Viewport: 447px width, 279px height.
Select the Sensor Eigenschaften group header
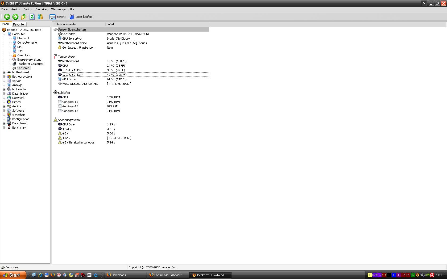click(131, 29)
